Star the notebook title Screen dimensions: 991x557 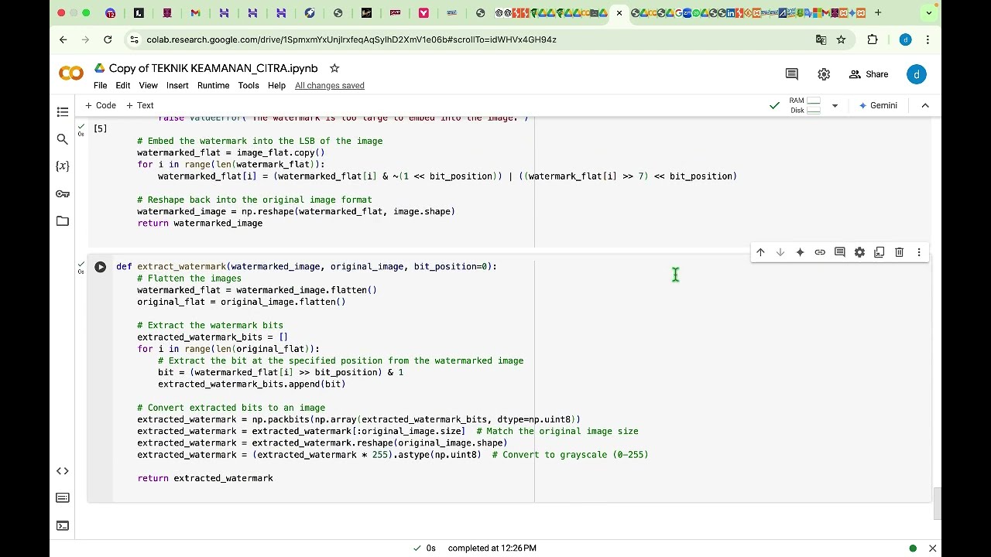point(334,68)
